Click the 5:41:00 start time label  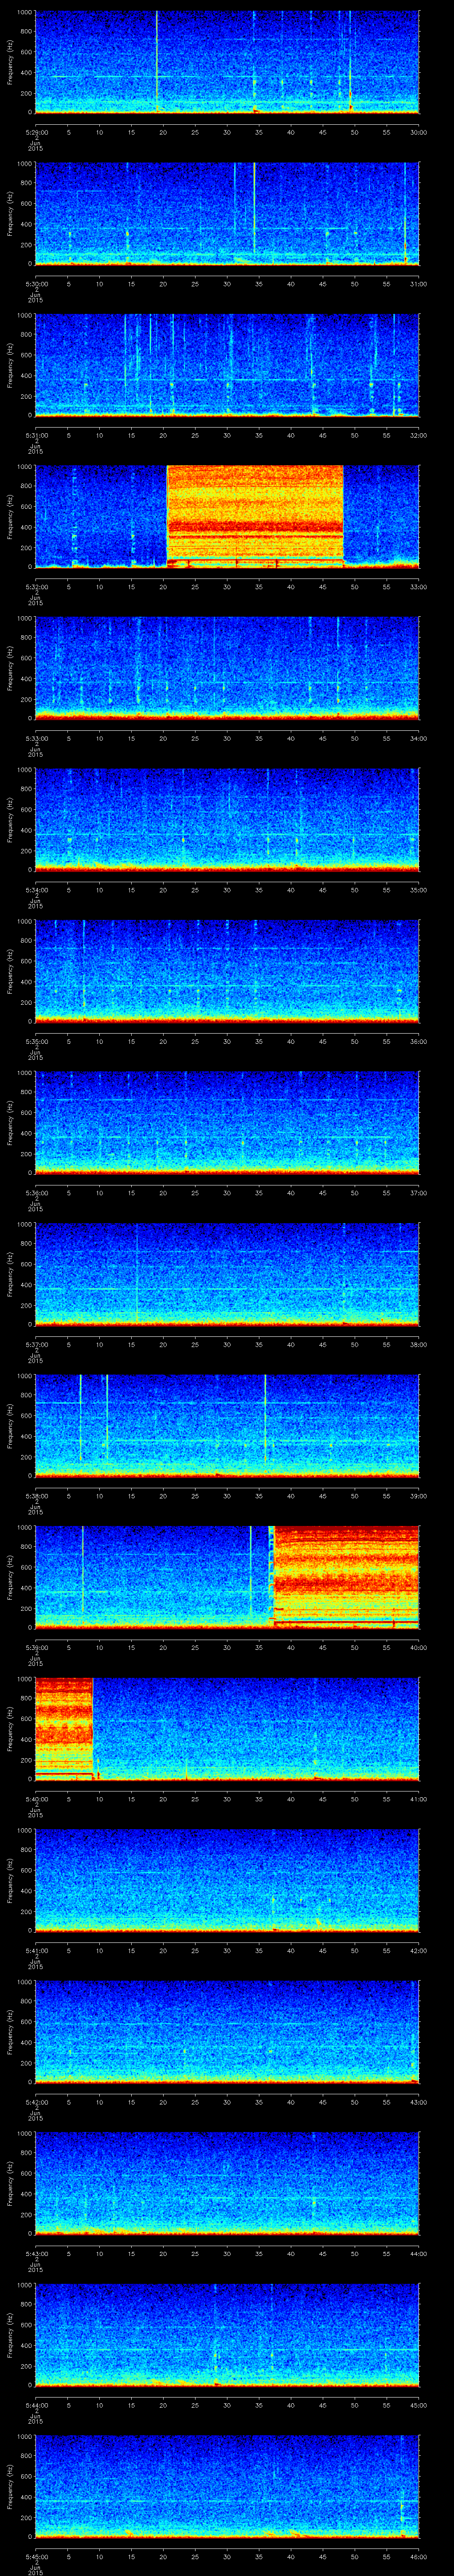[36, 1950]
